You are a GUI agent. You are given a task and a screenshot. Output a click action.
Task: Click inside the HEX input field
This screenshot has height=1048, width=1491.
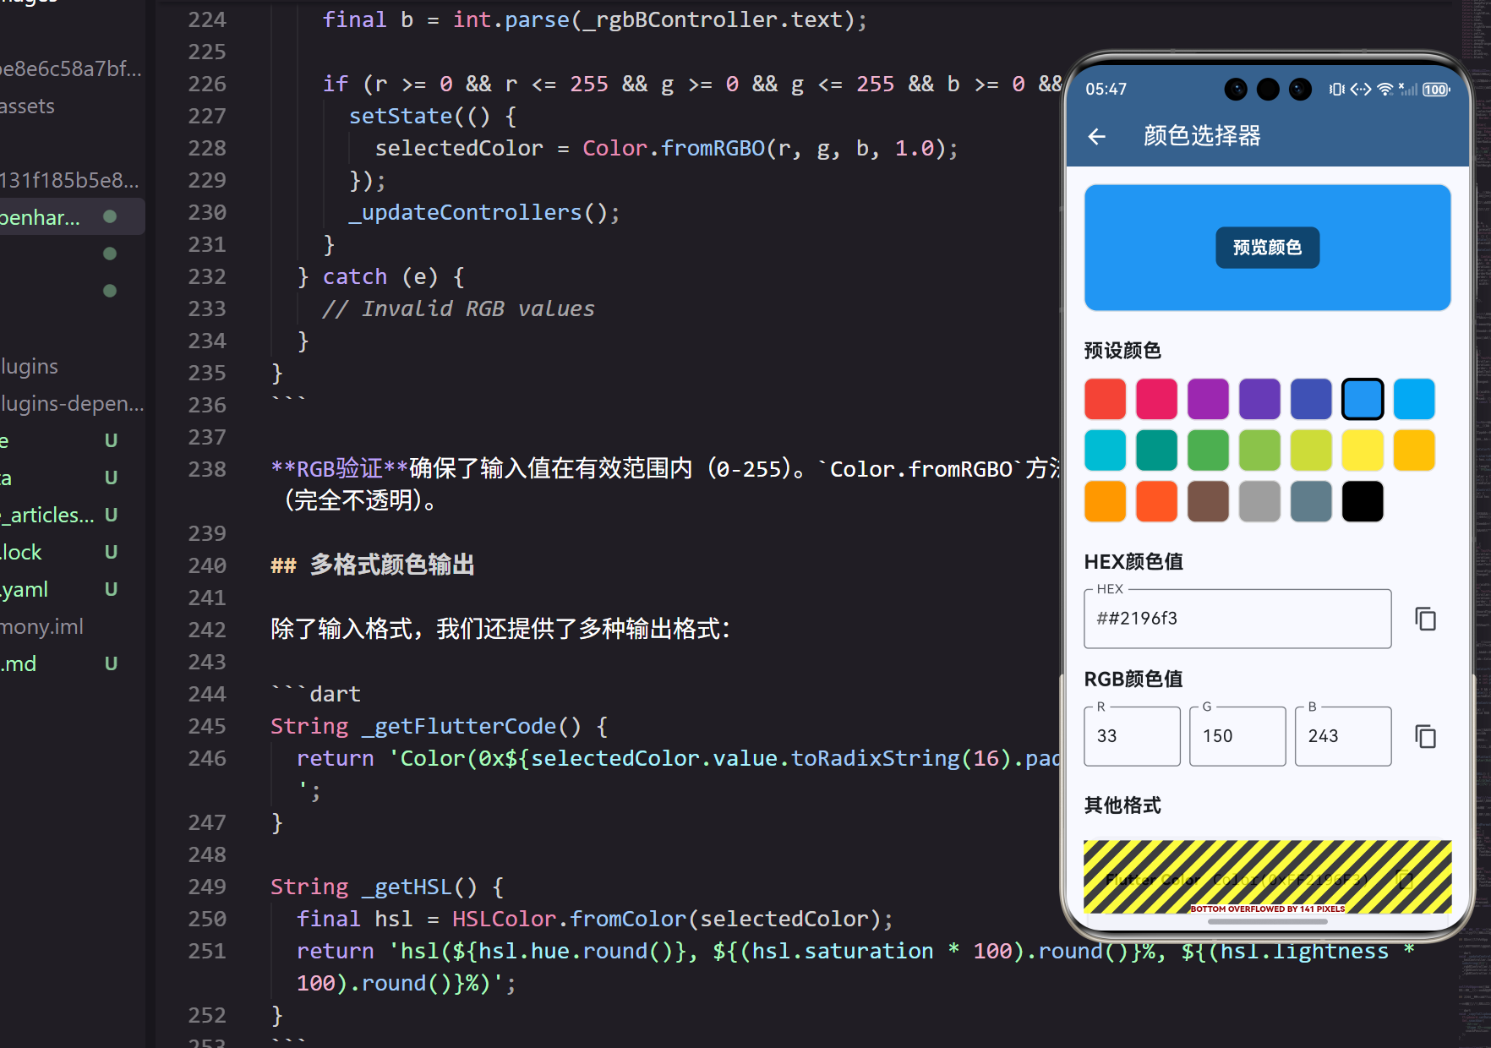point(1237,620)
